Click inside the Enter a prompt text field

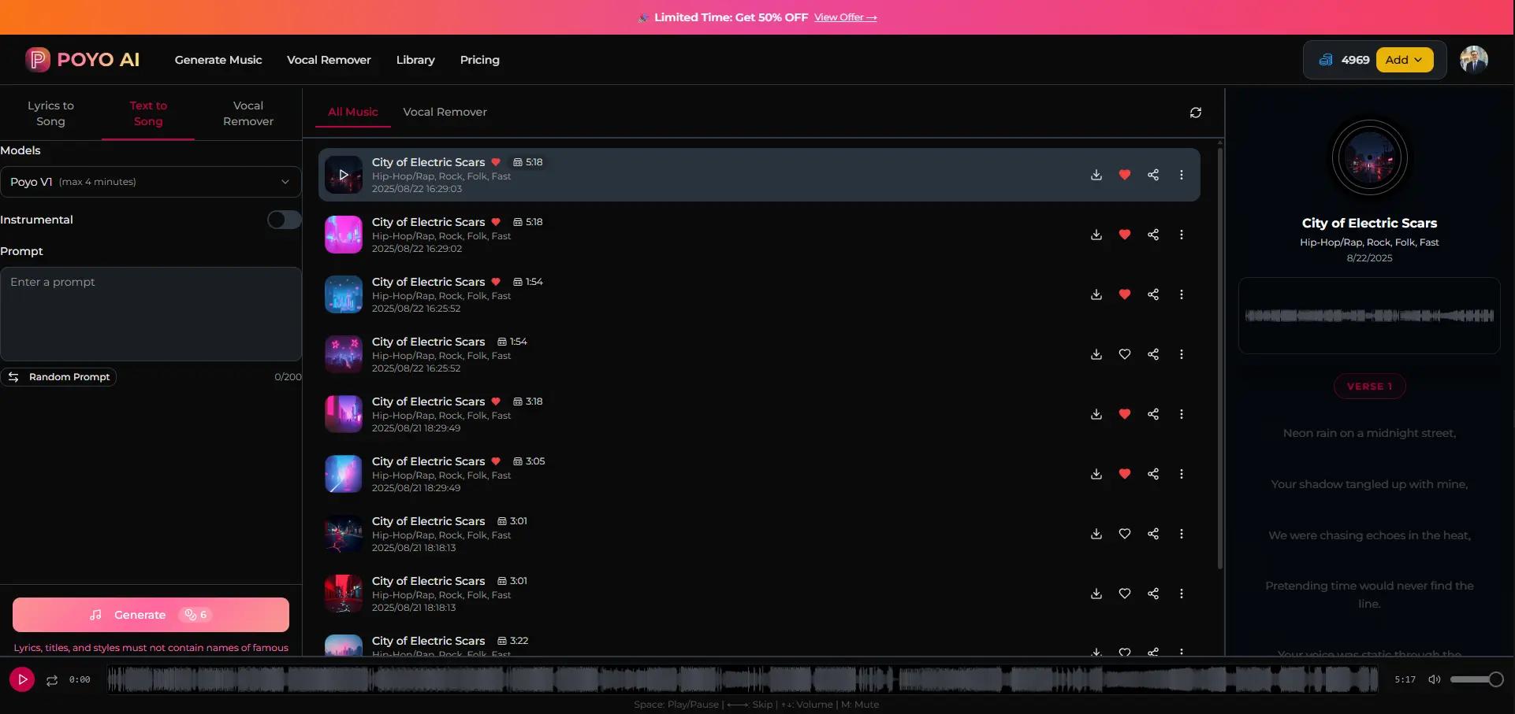pyautogui.click(x=151, y=313)
